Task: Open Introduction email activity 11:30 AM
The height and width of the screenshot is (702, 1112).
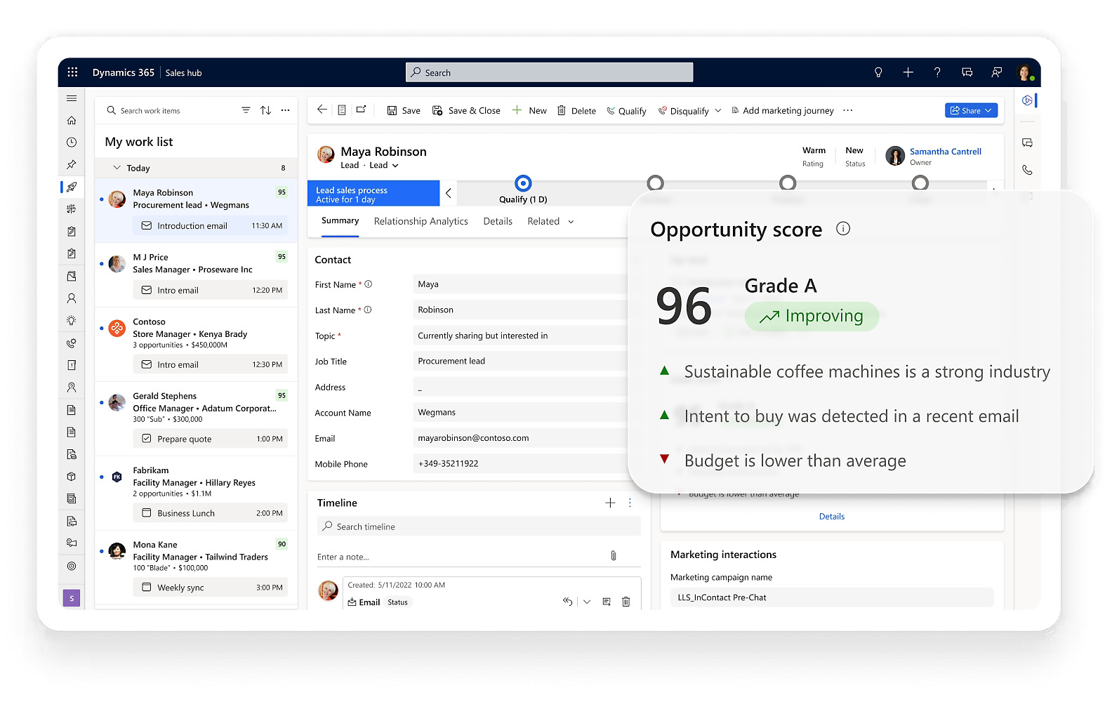Action: click(211, 226)
